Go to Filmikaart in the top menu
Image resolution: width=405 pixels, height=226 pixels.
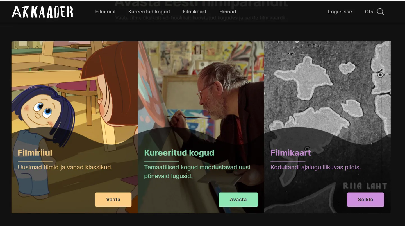[194, 12]
